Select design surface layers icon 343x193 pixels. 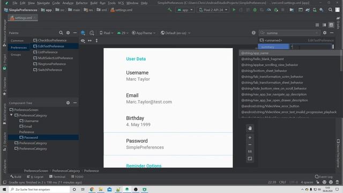83,33
